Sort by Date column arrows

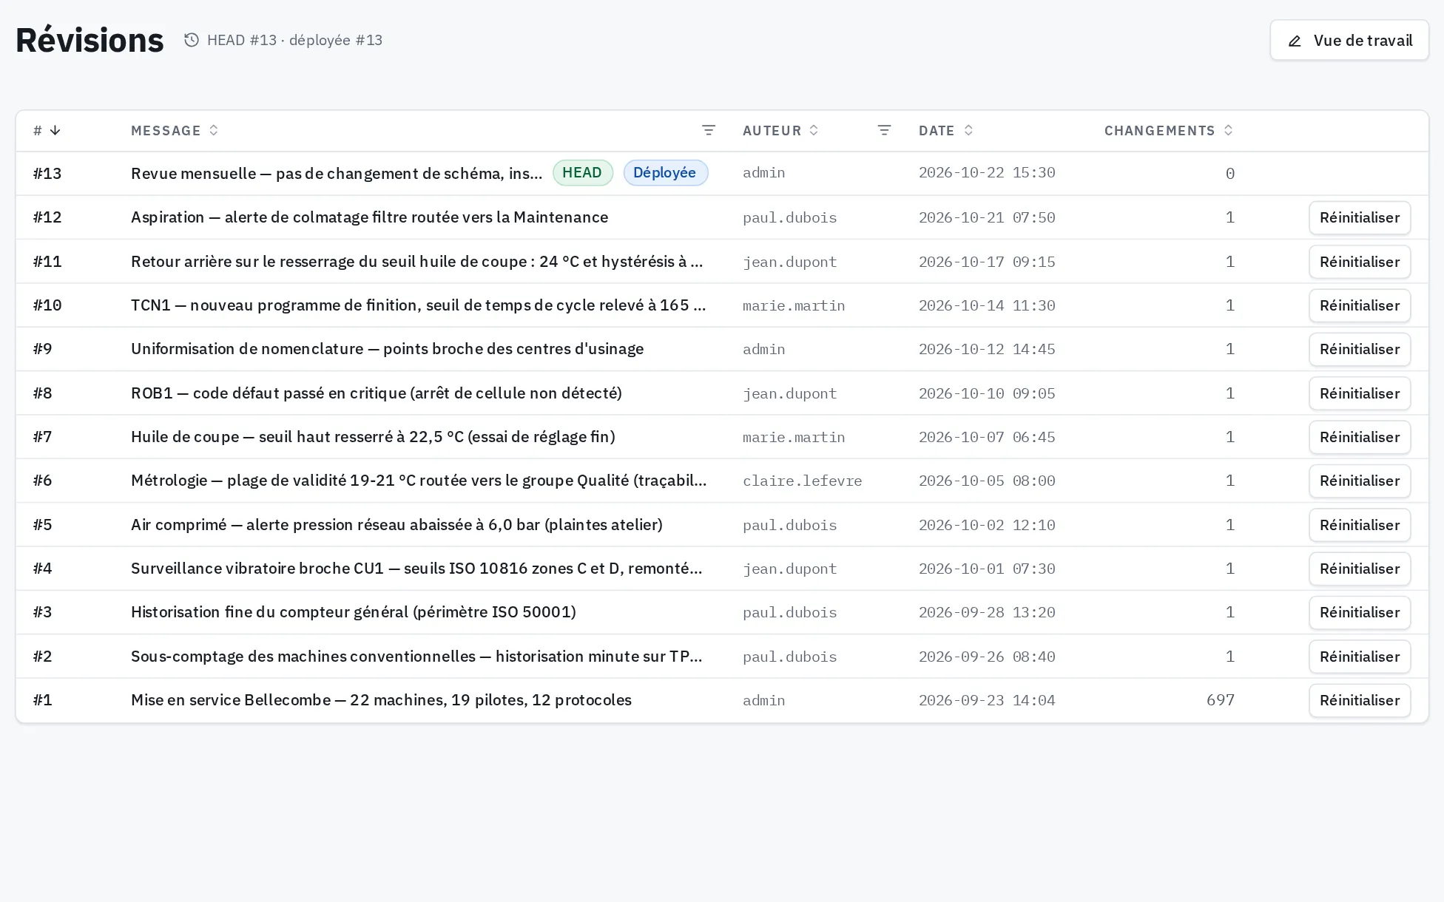pos(968,130)
